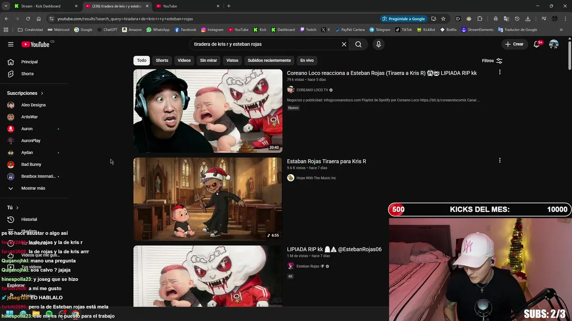
Task: Open the Traductor de Google bookmark
Action: click(x=517, y=30)
